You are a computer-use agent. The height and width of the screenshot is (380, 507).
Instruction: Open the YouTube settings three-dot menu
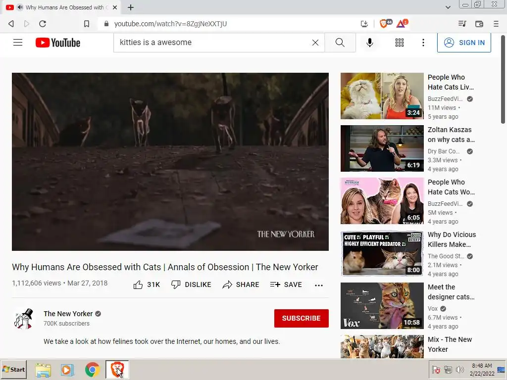pos(423,43)
